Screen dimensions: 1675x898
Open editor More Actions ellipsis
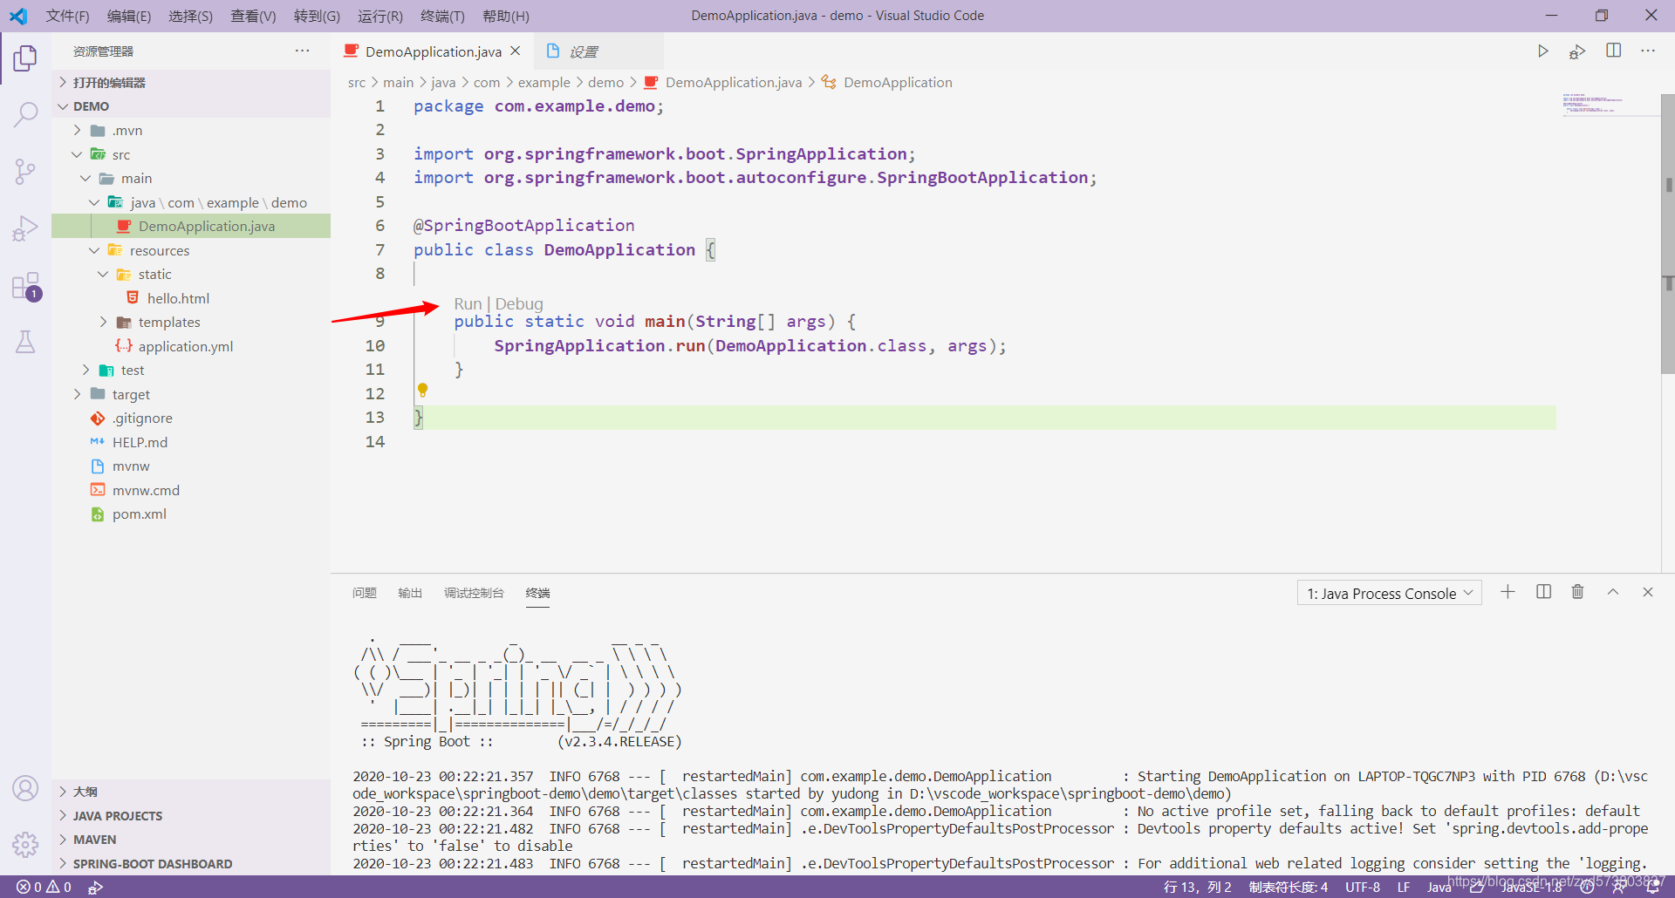coord(1648,51)
